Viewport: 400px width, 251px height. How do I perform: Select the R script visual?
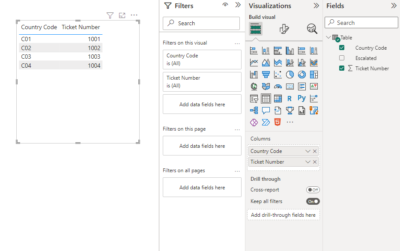290,99
